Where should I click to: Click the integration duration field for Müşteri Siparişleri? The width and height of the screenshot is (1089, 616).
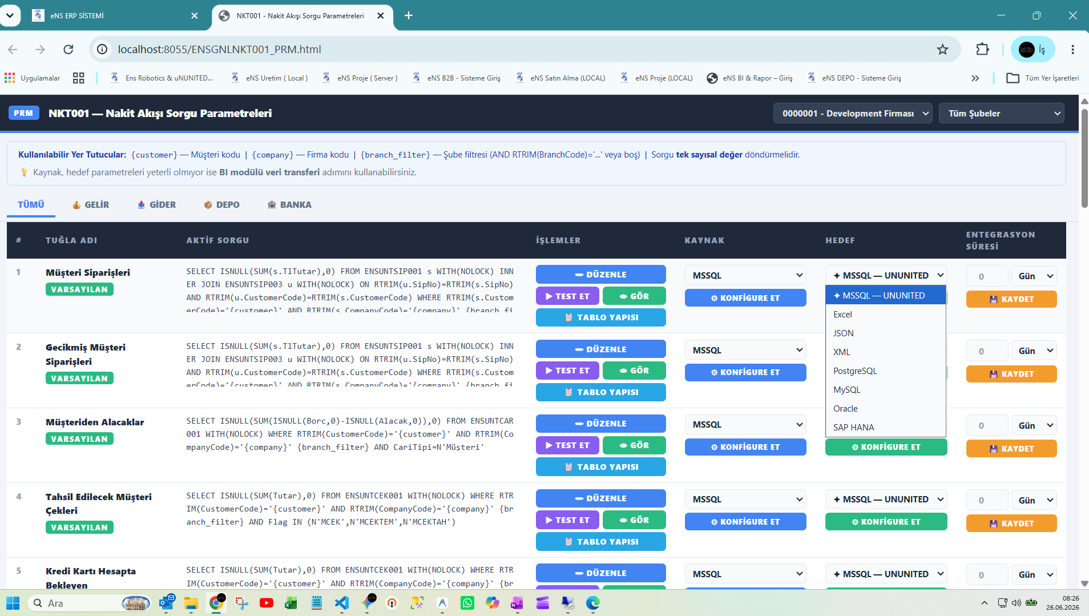tap(987, 276)
